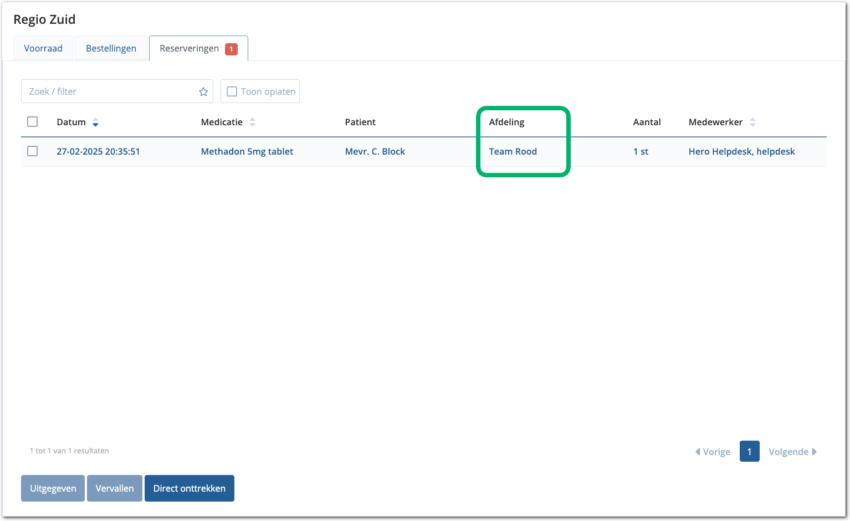The height and width of the screenshot is (521, 850).
Task: Sort by Medewerker column arrows
Action: [x=752, y=122]
